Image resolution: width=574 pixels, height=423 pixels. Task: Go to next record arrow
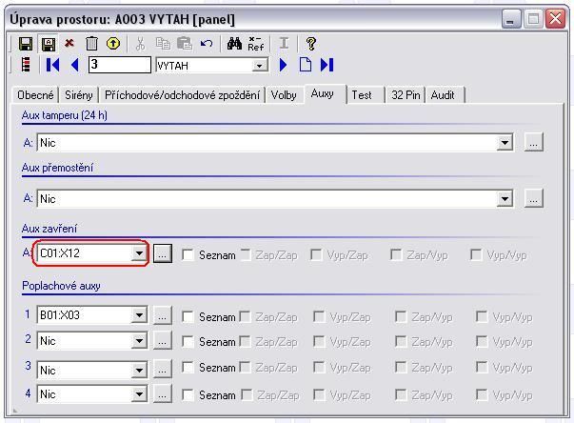coord(284,65)
